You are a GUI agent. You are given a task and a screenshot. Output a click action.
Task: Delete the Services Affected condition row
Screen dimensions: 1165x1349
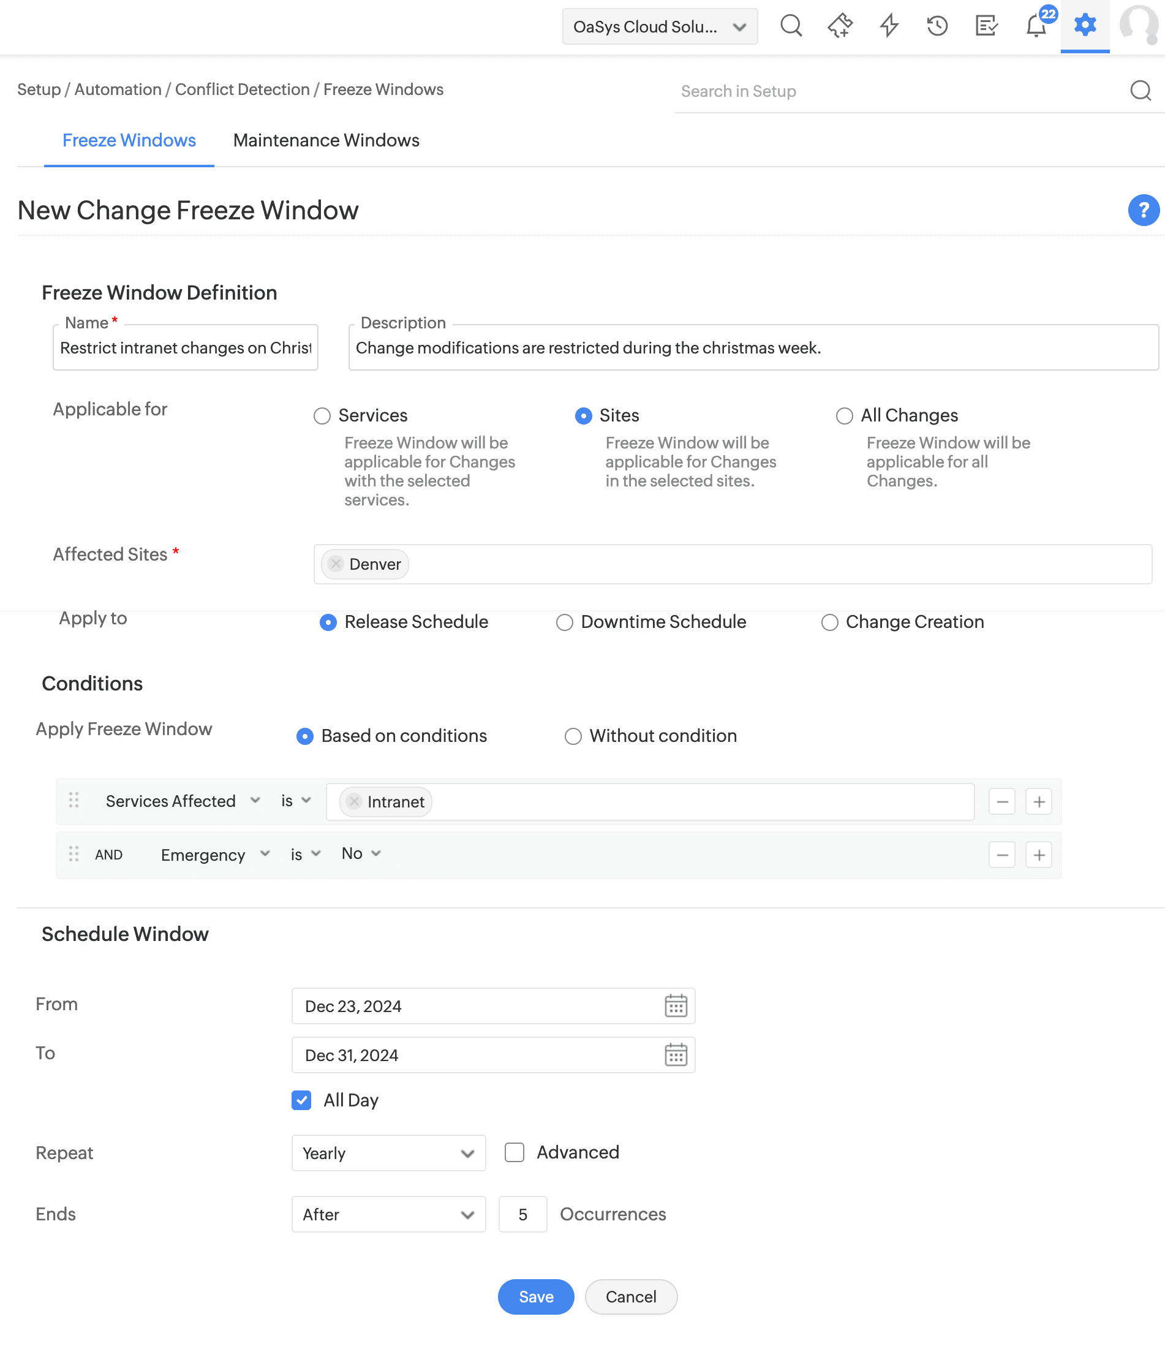(x=1001, y=801)
